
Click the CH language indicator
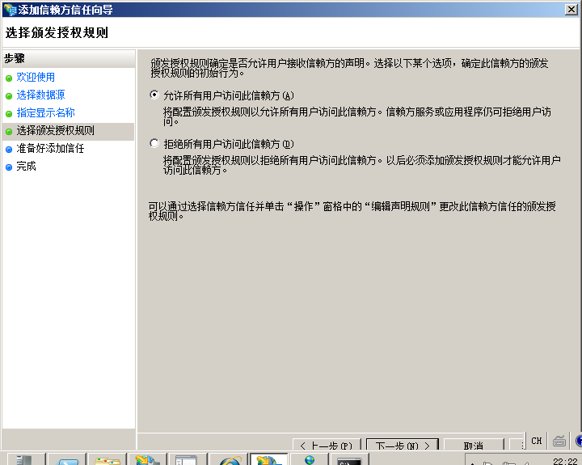pos(537,441)
